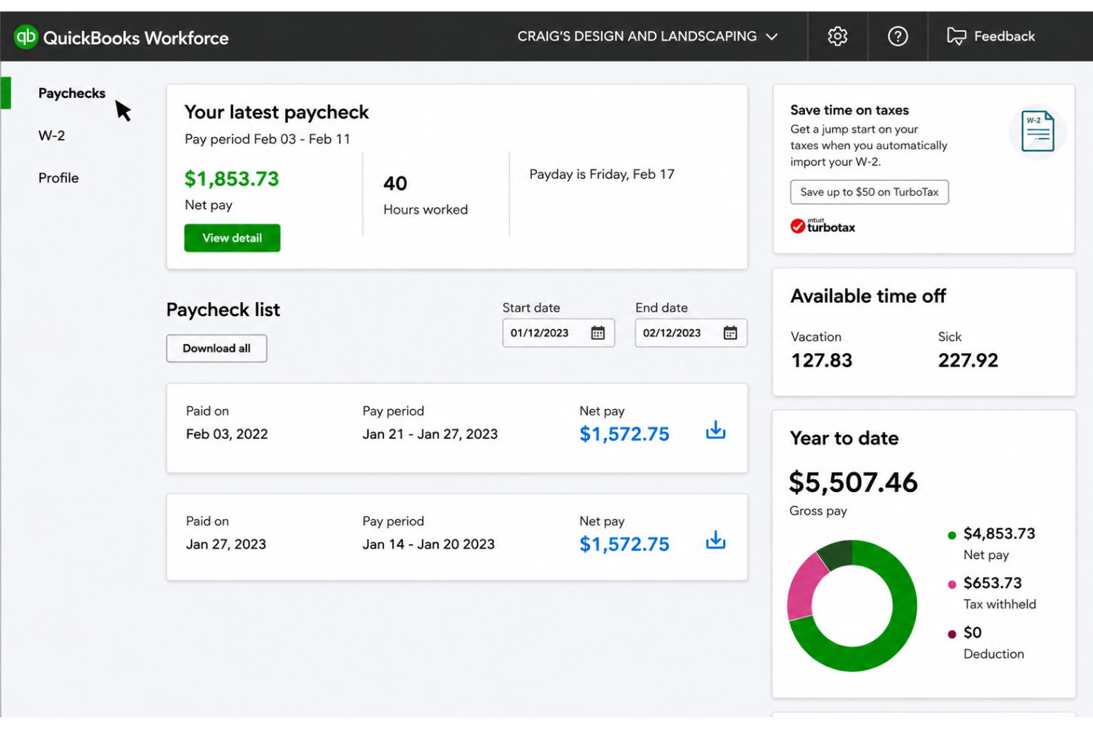
Task: Click the $0 Deduction value
Action: click(973, 633)
